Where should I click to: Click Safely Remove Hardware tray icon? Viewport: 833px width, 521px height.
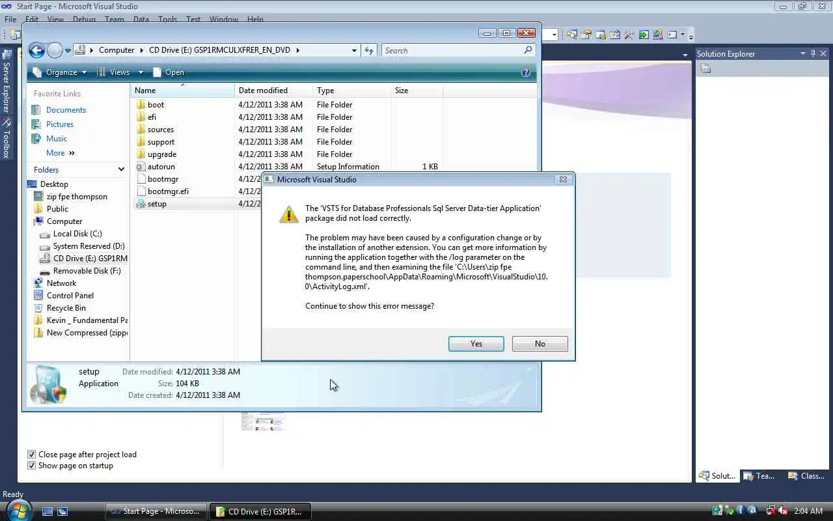pyautogui.click(x=730, y=511)
